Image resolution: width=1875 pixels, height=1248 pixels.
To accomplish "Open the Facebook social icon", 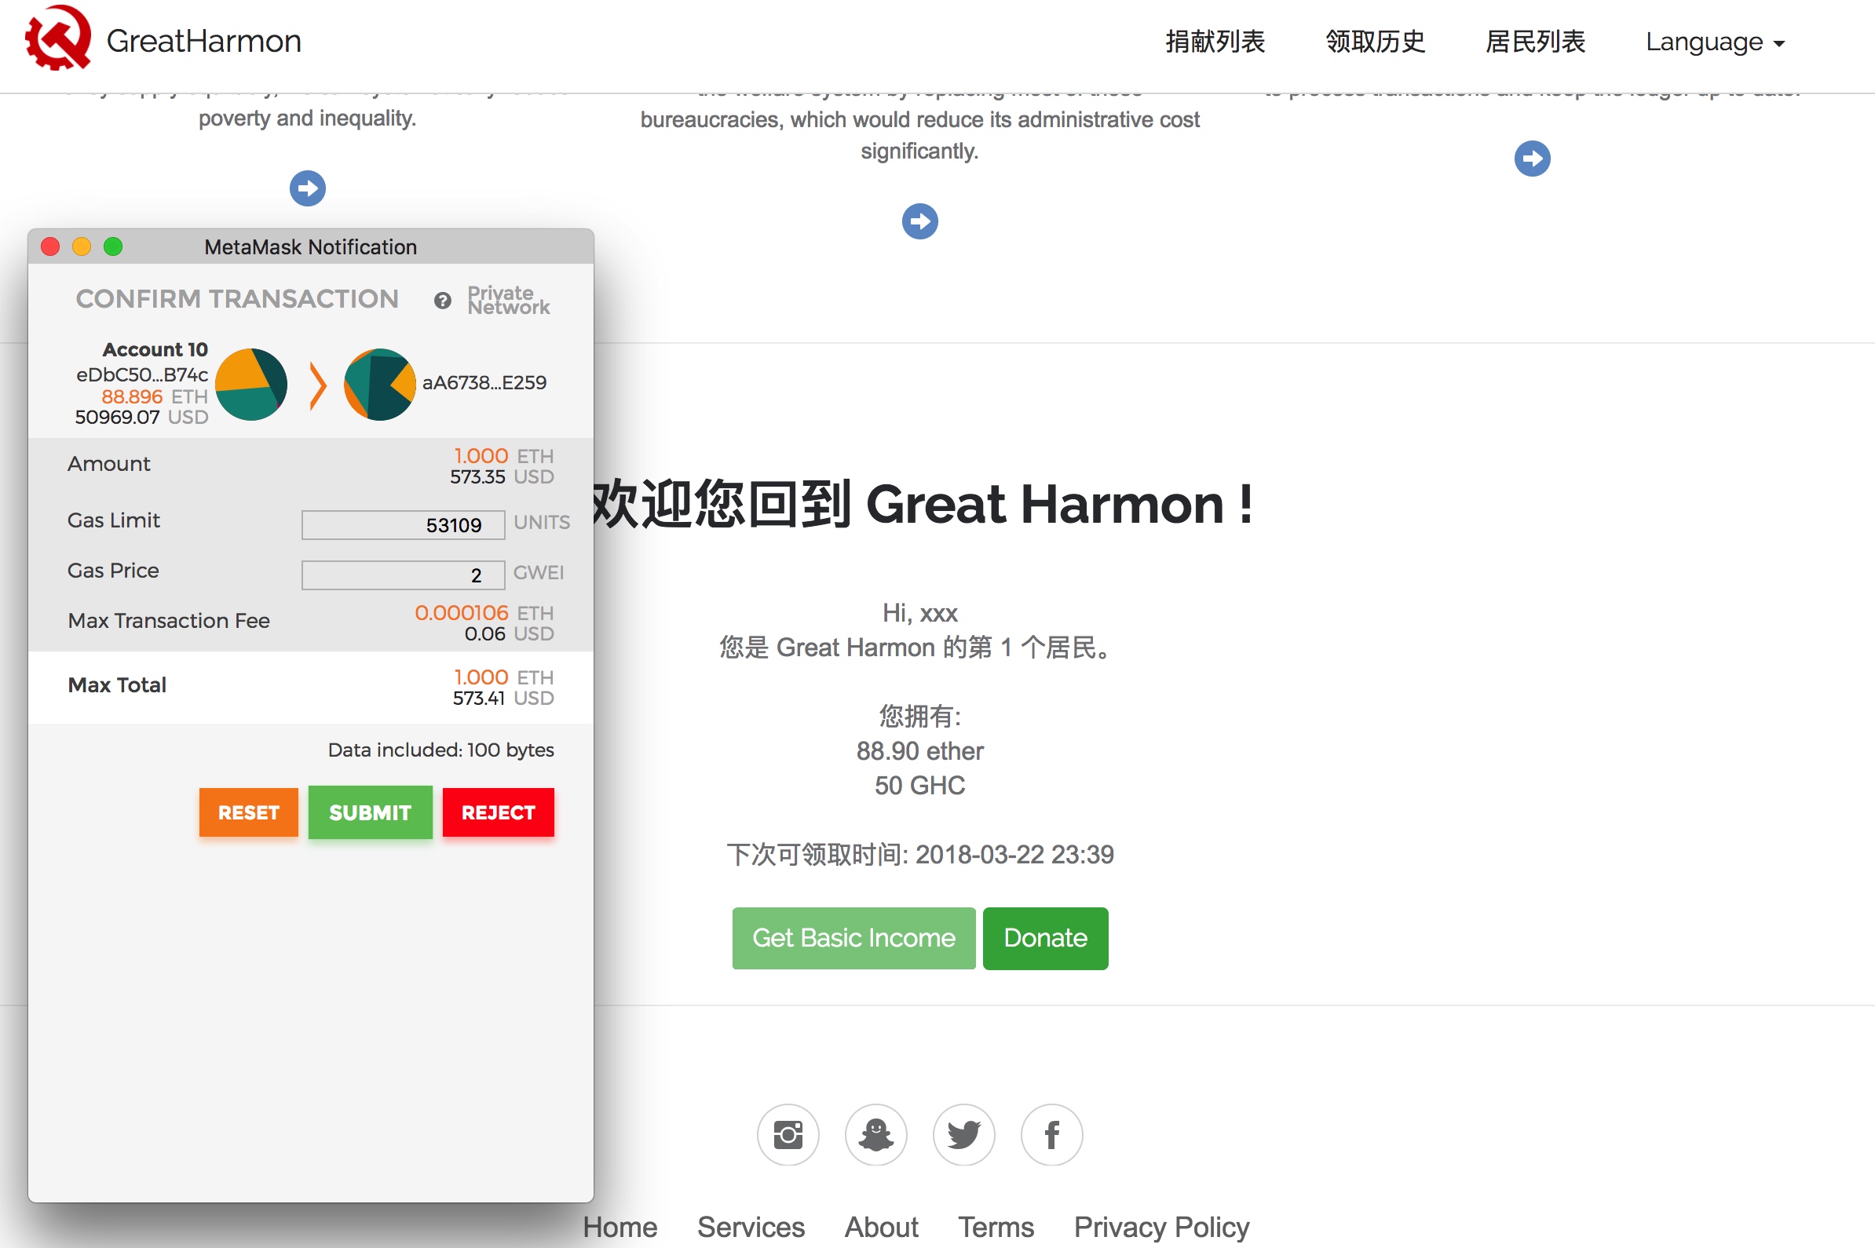I will click(x=1052, y=1134).
